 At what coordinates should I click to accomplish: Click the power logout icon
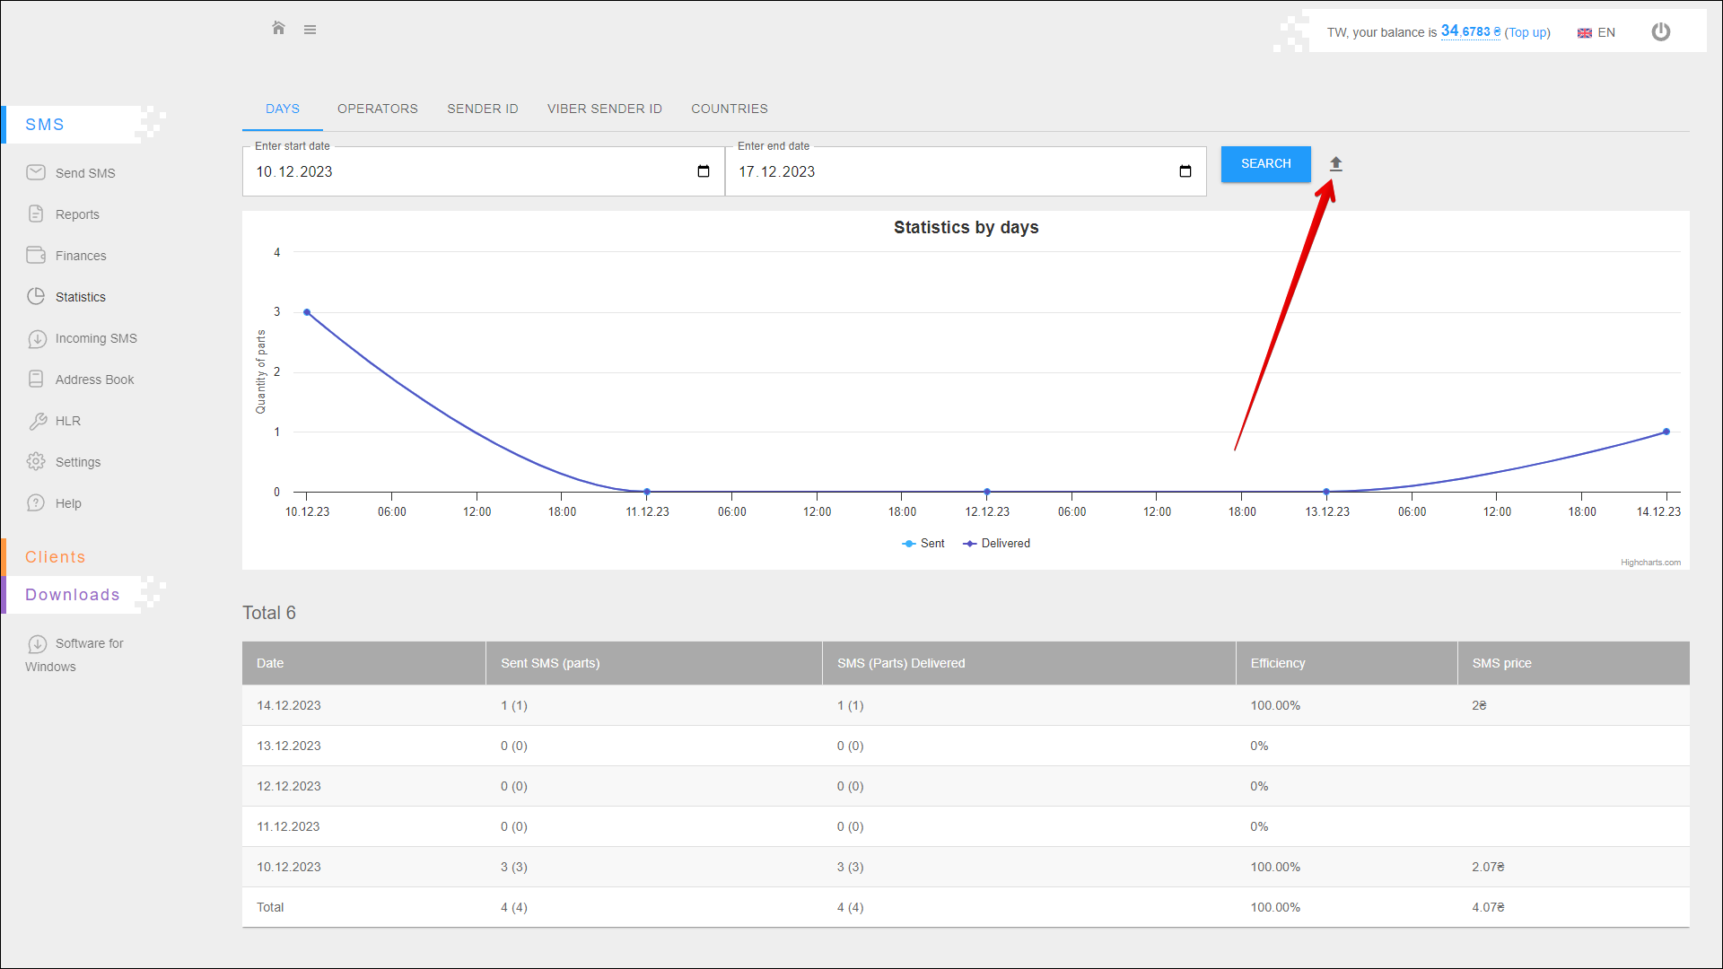pyautogui.click(x=1660, y=32)
